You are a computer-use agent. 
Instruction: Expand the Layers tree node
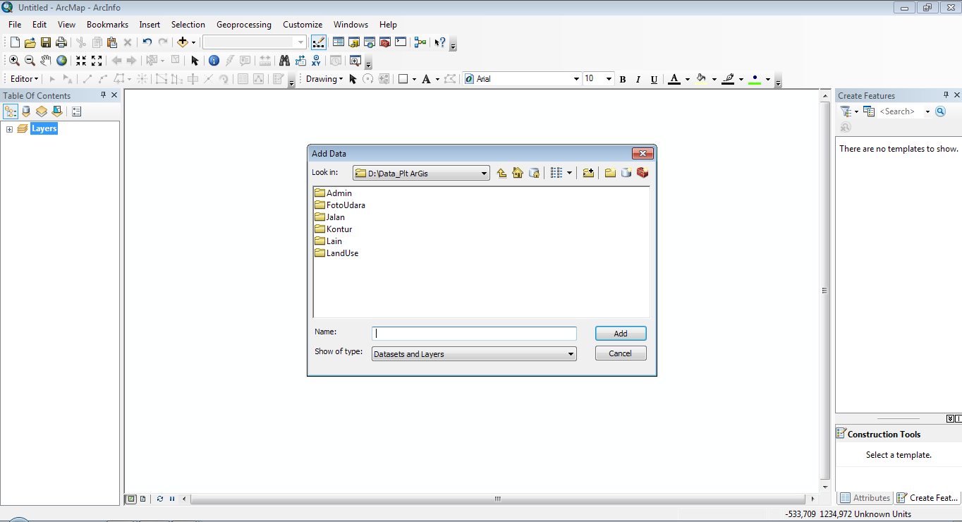coord(9,129)
